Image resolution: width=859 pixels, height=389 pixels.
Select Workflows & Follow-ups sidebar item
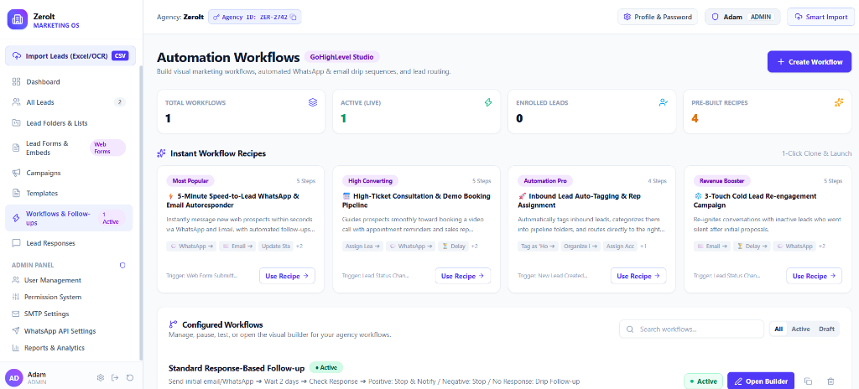point(69,218)
